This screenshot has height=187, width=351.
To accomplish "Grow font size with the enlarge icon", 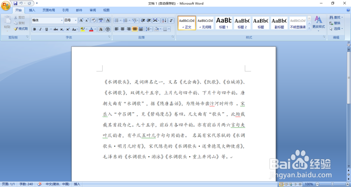I will [x=81, y=20].
